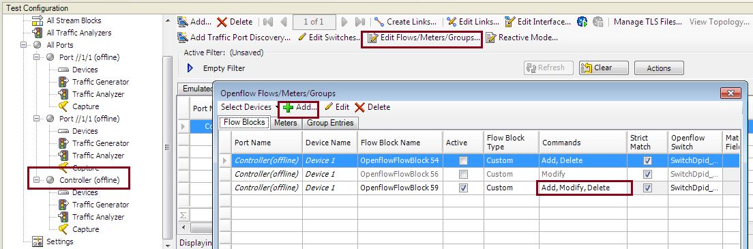
Task: Sort by Device Name column header
Action: (x=330, y=143)
